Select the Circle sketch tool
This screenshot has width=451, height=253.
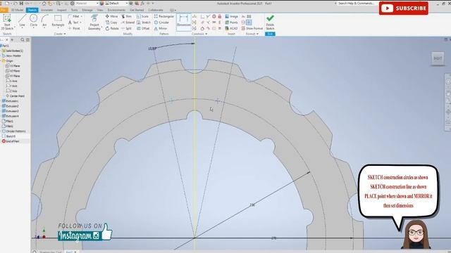click(x=34, y=20)
